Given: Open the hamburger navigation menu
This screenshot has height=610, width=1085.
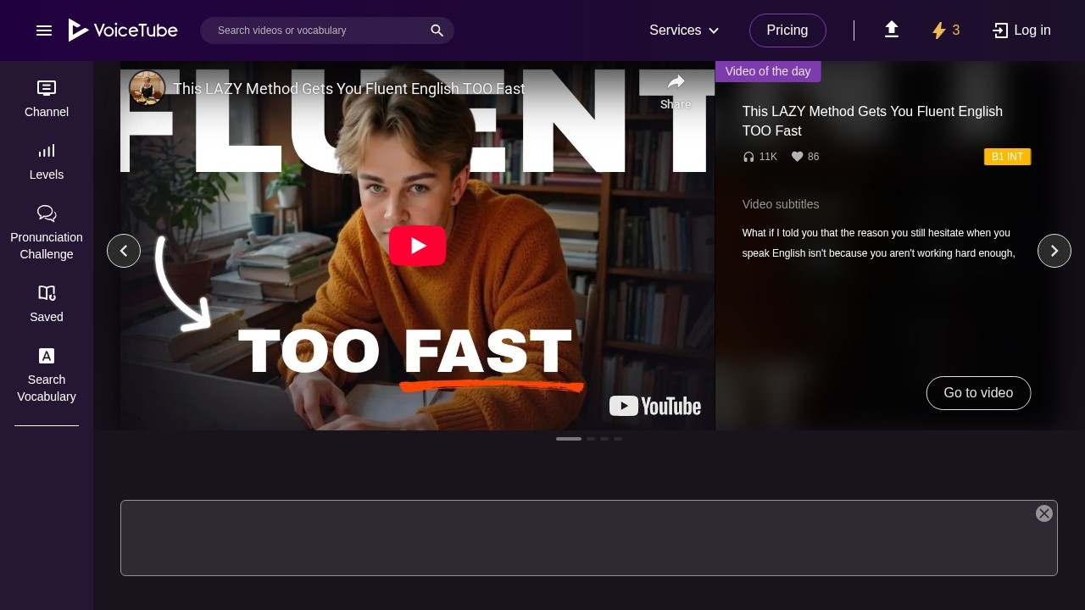Looking at the screenshot, I should [x=44, y=30].
